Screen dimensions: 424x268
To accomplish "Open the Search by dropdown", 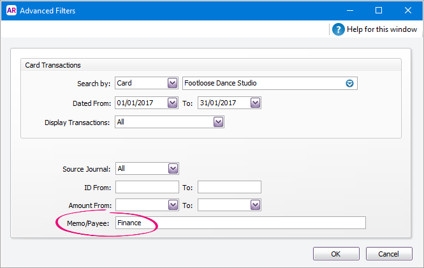I will pos(172,84).
